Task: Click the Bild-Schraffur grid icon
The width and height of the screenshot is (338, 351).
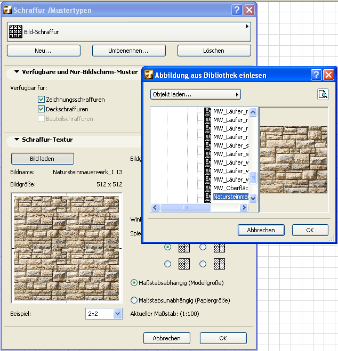Action: tap(15, 31)
